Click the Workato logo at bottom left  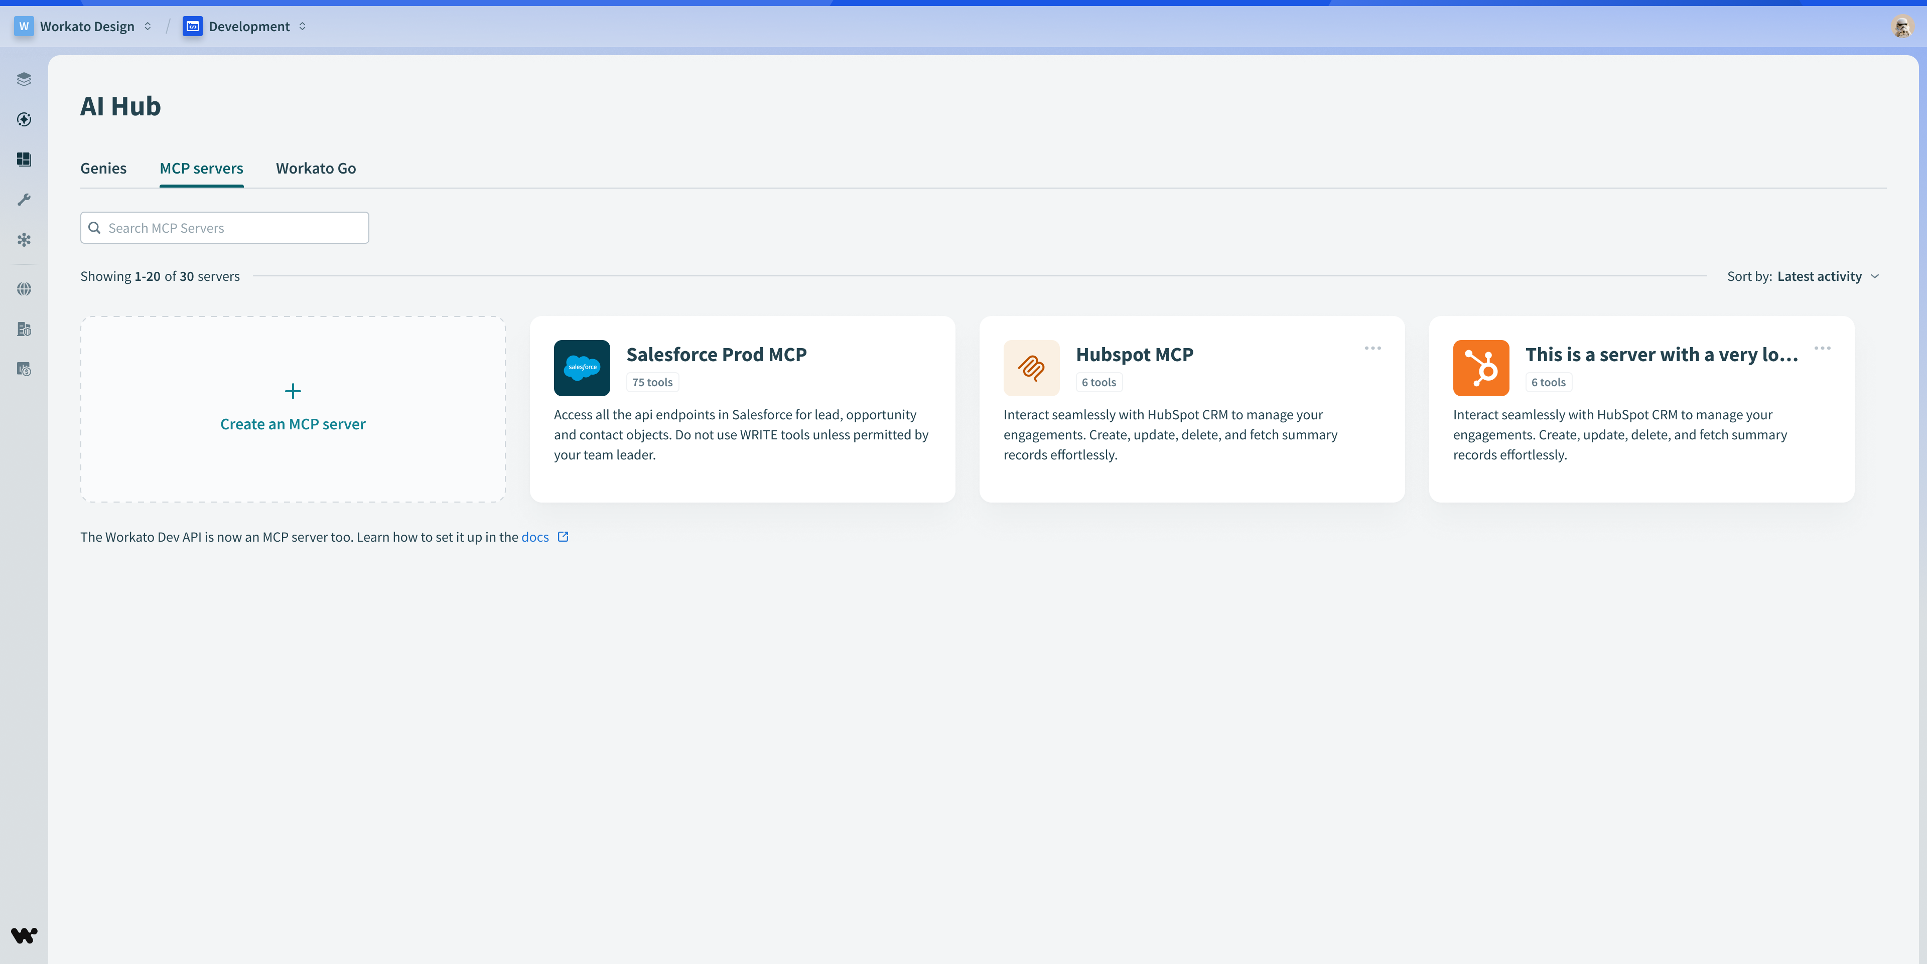pyautogui.click(x=24, y=935)
